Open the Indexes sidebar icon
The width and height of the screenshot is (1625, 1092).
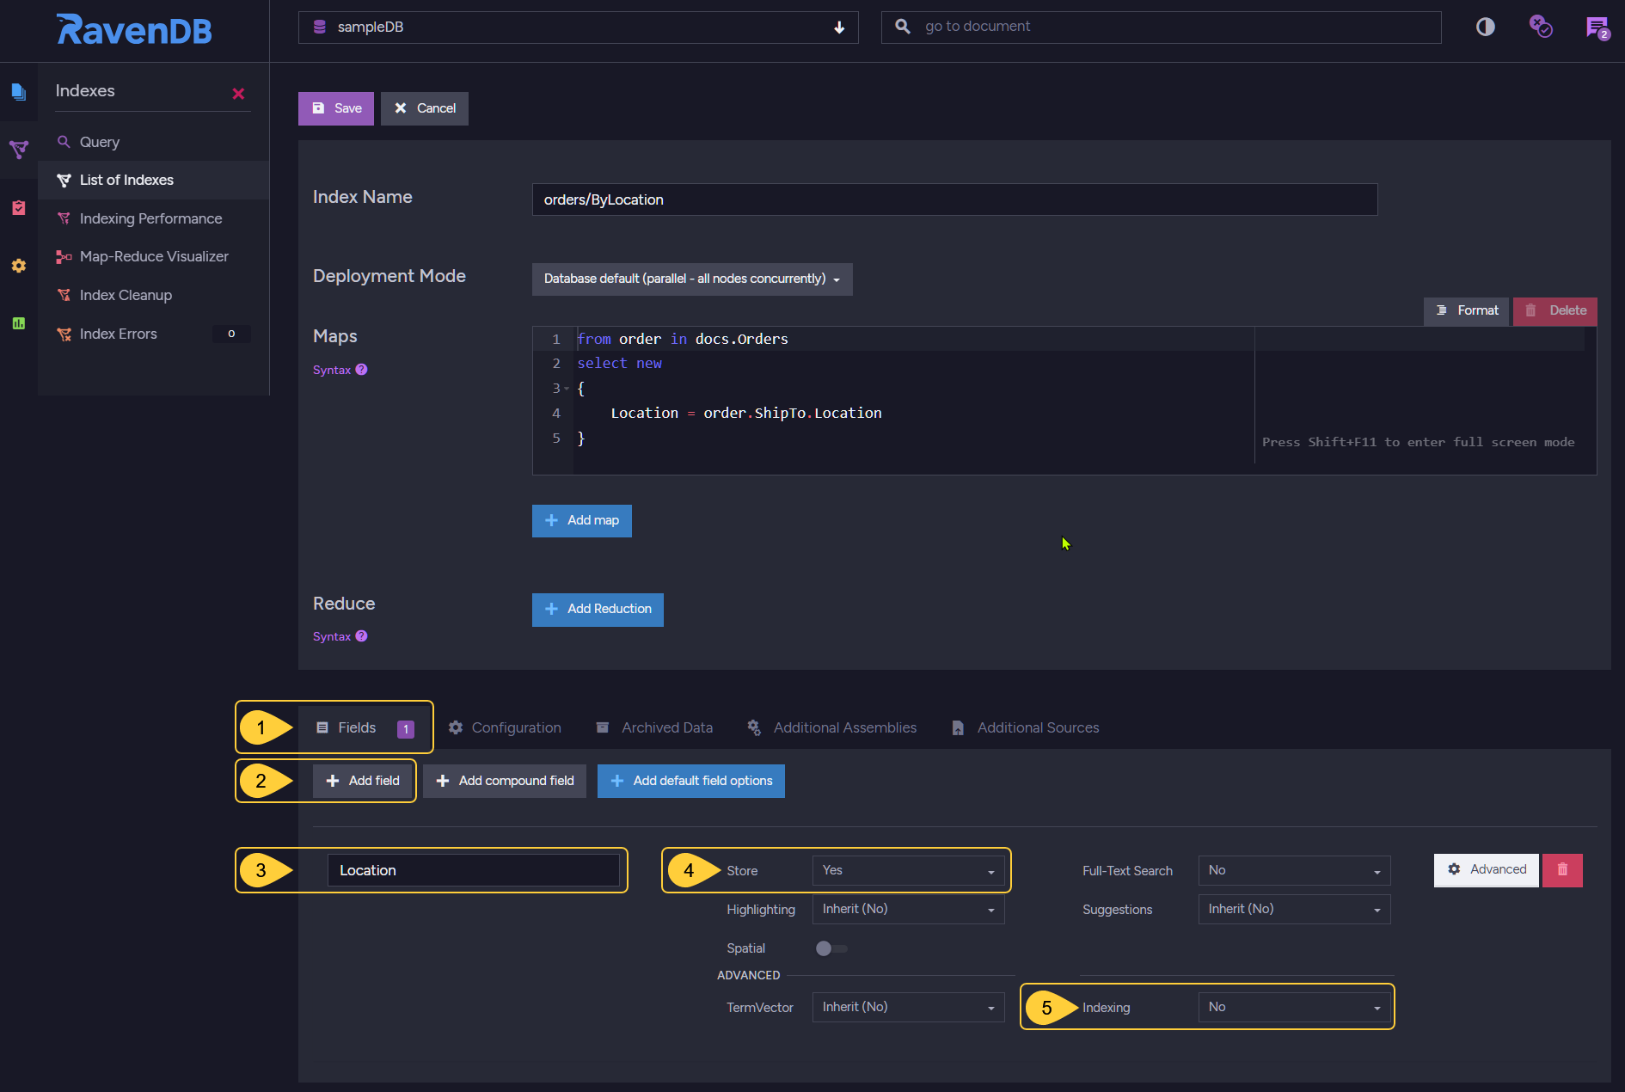[x=18, y=150]
